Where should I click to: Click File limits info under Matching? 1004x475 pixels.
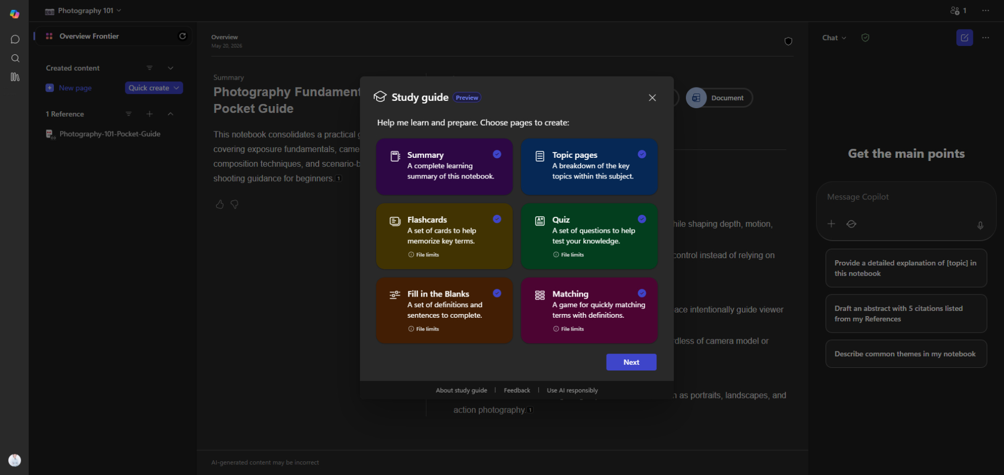[x=568, y=329]
